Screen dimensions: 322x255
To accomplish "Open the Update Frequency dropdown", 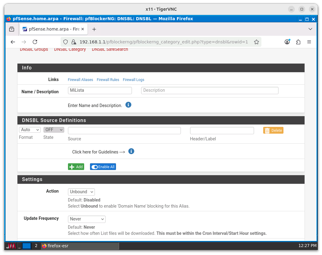I will click(87, 219).
